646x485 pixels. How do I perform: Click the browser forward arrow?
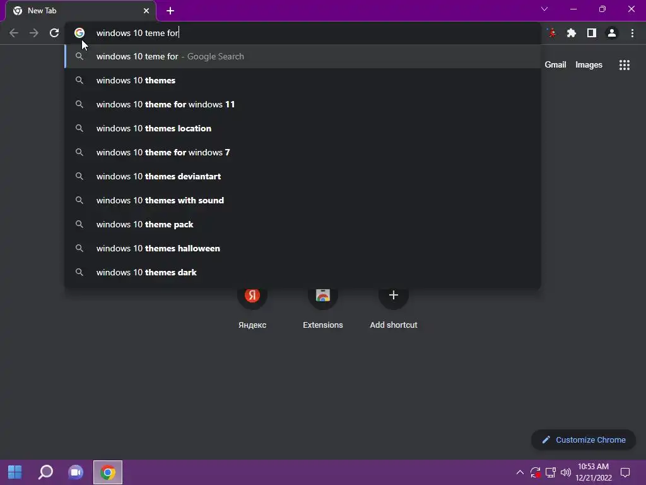tap(34, 33)
